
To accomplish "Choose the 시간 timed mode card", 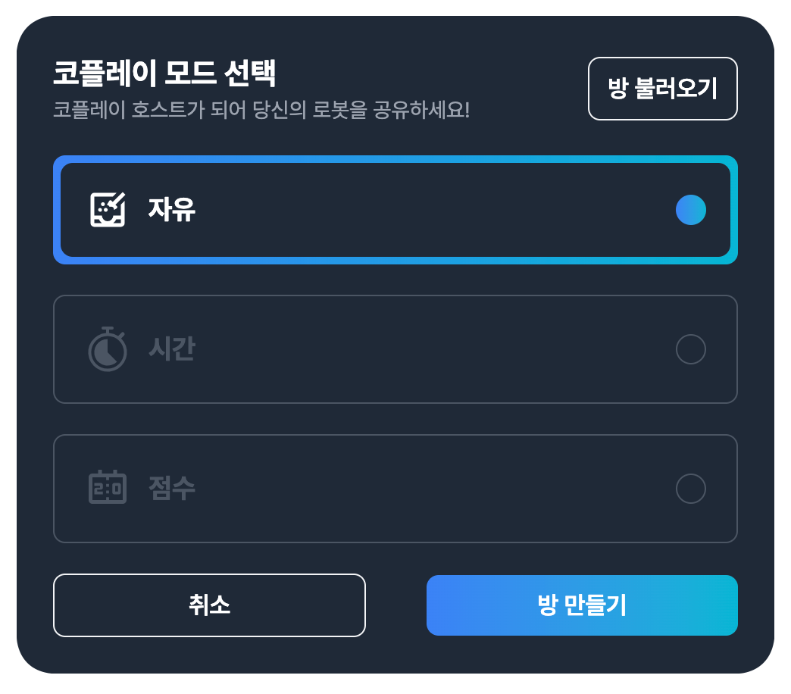I will 395,349.
